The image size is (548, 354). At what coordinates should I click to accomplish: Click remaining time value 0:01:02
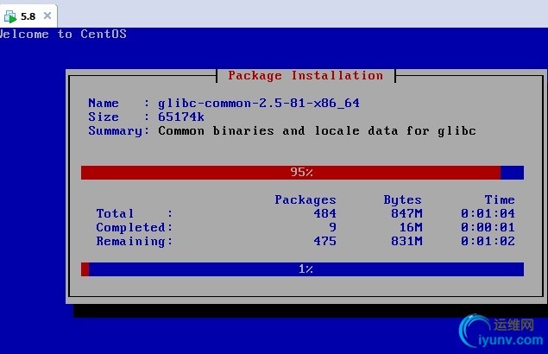[488, 241]
